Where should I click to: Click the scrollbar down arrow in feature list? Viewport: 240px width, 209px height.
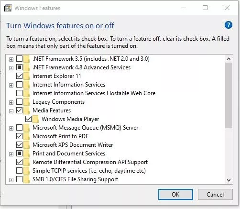pos(229,180)
